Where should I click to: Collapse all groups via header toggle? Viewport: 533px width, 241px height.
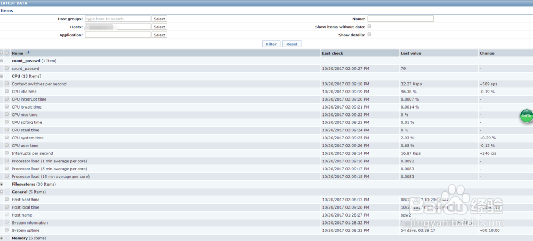click(2, 53)
